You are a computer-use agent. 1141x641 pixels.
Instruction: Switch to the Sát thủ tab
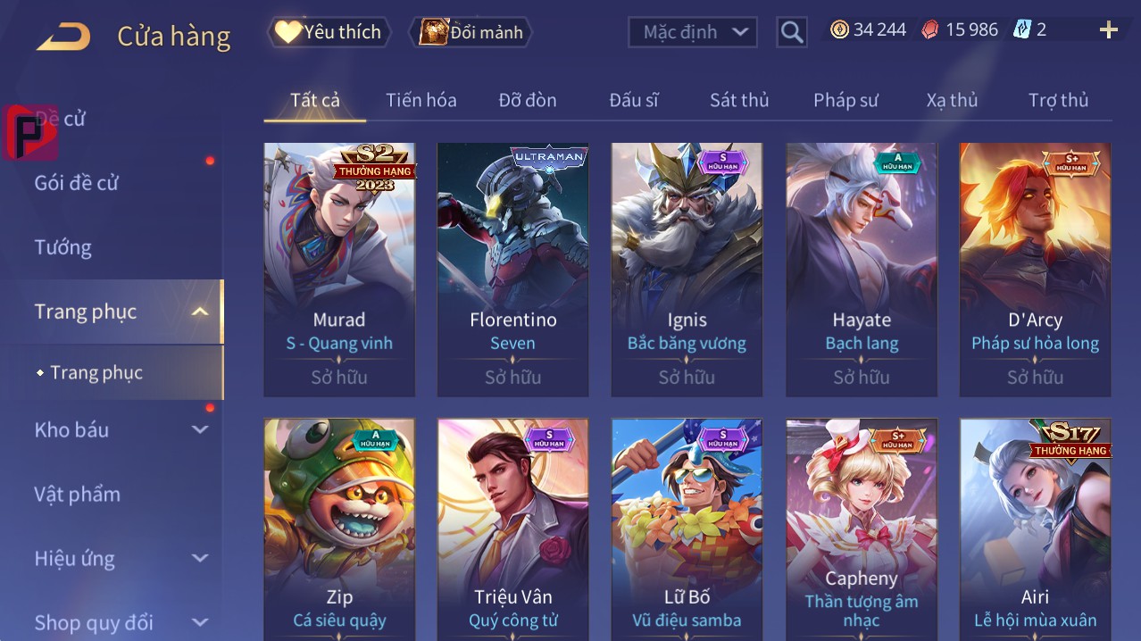point(739,100)
